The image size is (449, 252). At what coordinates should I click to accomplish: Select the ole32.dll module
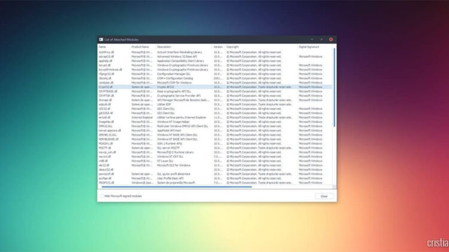tap(104, 165)
